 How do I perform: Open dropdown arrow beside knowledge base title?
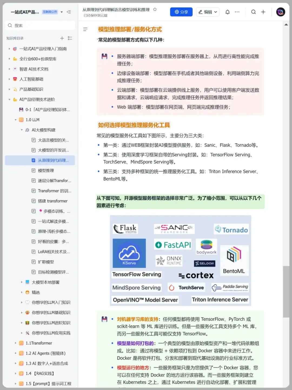coord(62,12)
